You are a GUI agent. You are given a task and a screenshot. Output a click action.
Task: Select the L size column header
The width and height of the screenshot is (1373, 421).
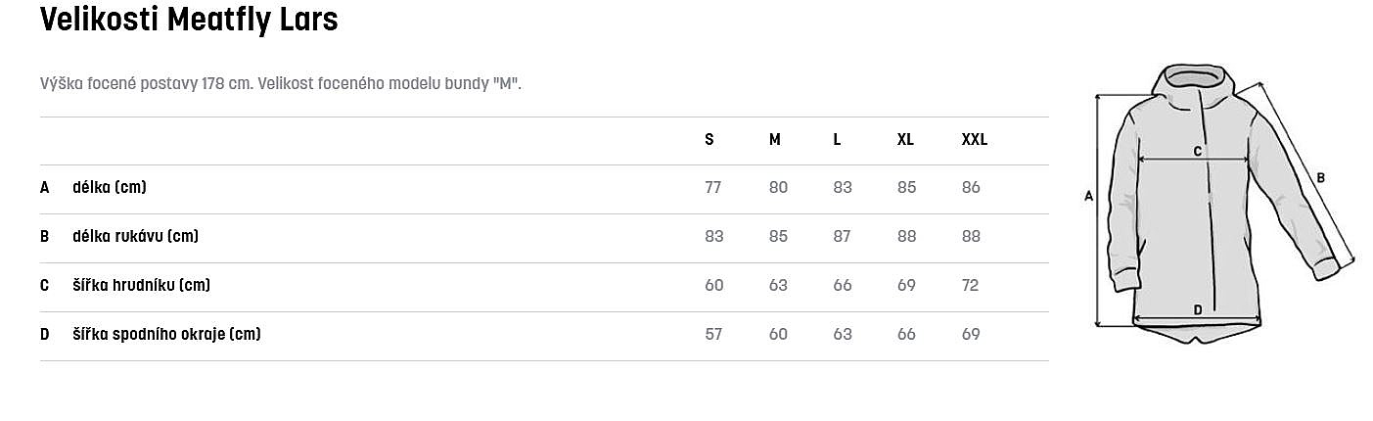tap(837, 139)
